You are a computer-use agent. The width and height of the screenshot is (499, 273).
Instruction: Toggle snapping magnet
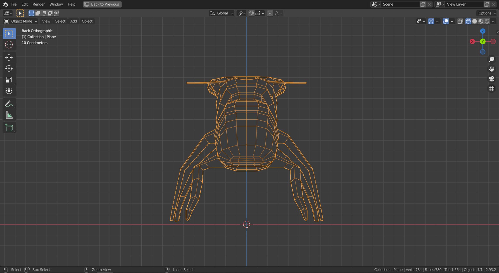point(251,13)
